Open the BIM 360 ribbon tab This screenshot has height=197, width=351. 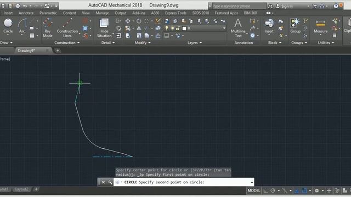point(250,13)
